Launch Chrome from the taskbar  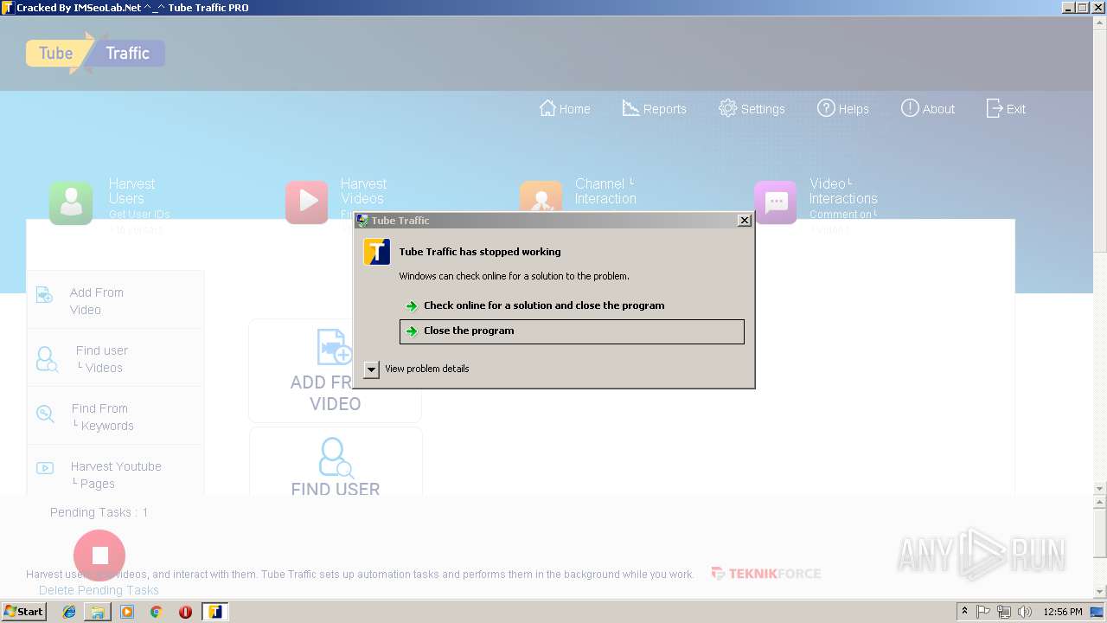[x=157, y=612]
